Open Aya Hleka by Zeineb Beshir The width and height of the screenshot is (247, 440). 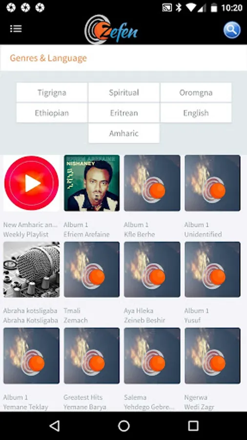pyautogui.click(x=152, y=269)
